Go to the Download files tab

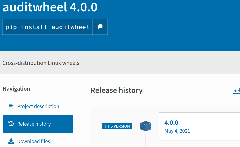click(x=34, y=141)
